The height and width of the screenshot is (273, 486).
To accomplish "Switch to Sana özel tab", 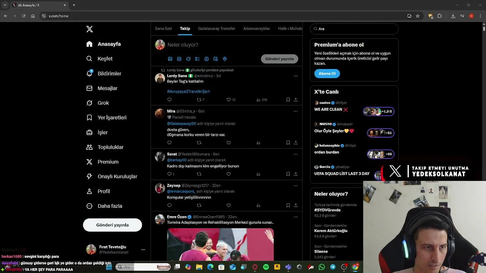I will point(163,28).
